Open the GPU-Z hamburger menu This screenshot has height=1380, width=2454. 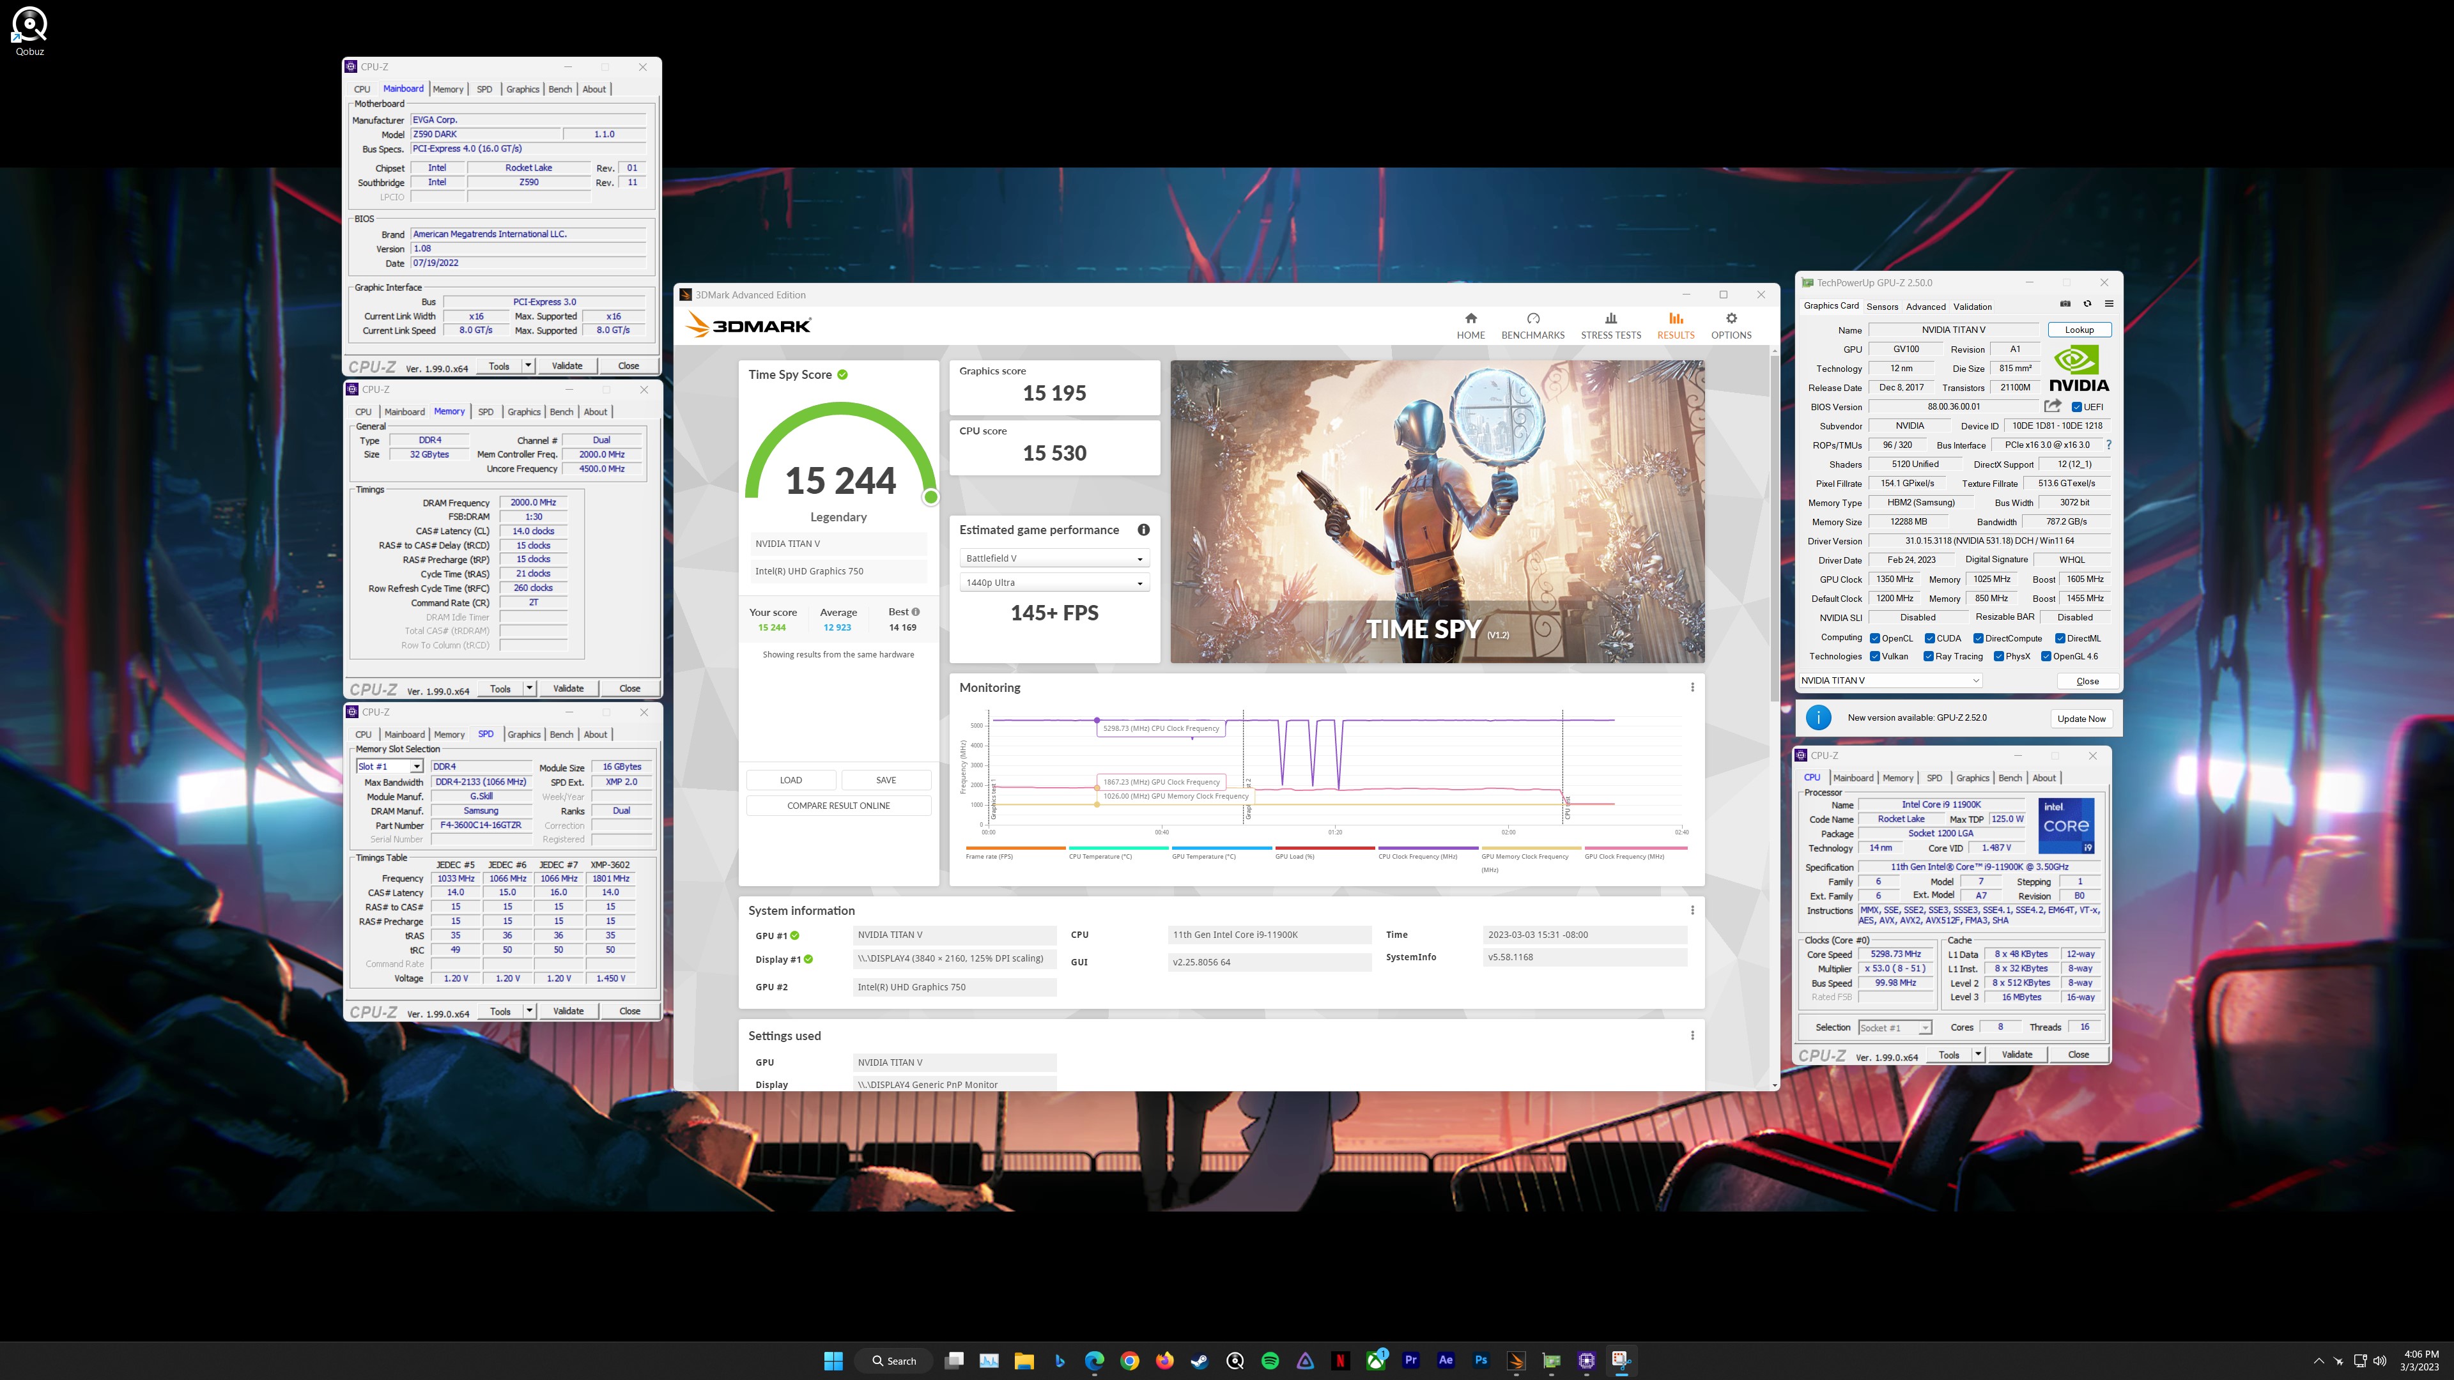pyautogui.click(x=2109, y=304)
